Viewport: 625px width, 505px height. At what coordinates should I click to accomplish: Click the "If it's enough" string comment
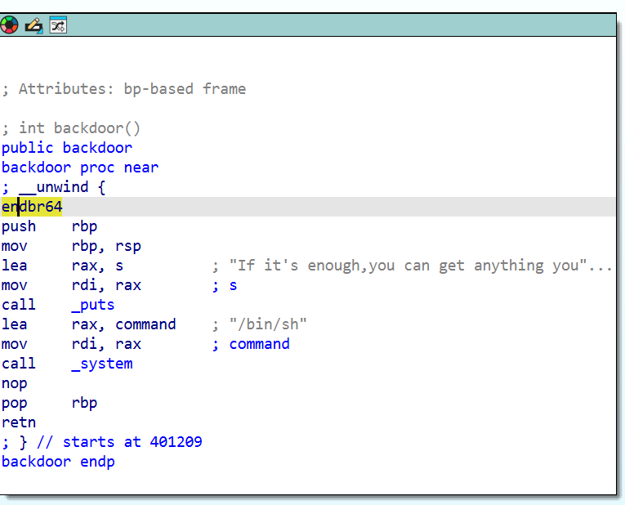click(x=421, y=266)
